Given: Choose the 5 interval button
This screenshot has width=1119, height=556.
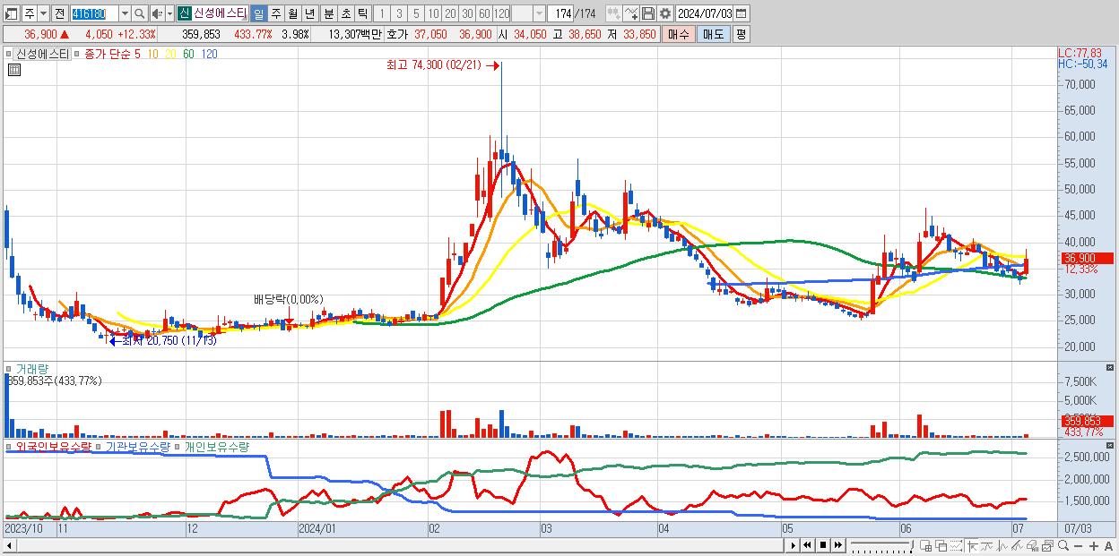Looking at the screenshot, I should coord(416,13).
